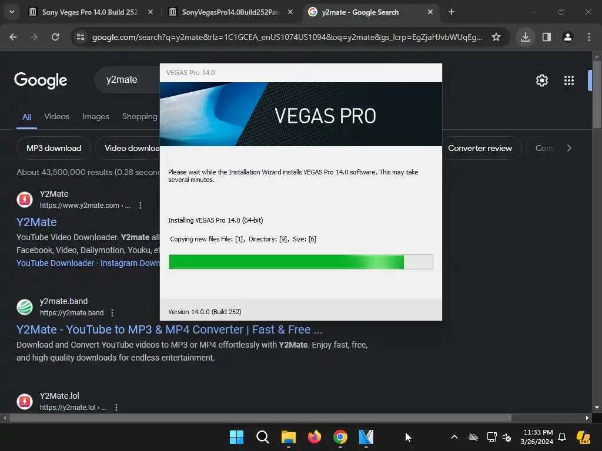Viewport: 602px width, 451px height.
Task: Open Google quick settings gear
Action: [x=541, y=80]
